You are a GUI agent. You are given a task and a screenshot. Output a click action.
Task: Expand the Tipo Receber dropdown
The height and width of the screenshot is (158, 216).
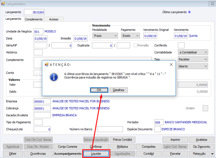[193, 59]
